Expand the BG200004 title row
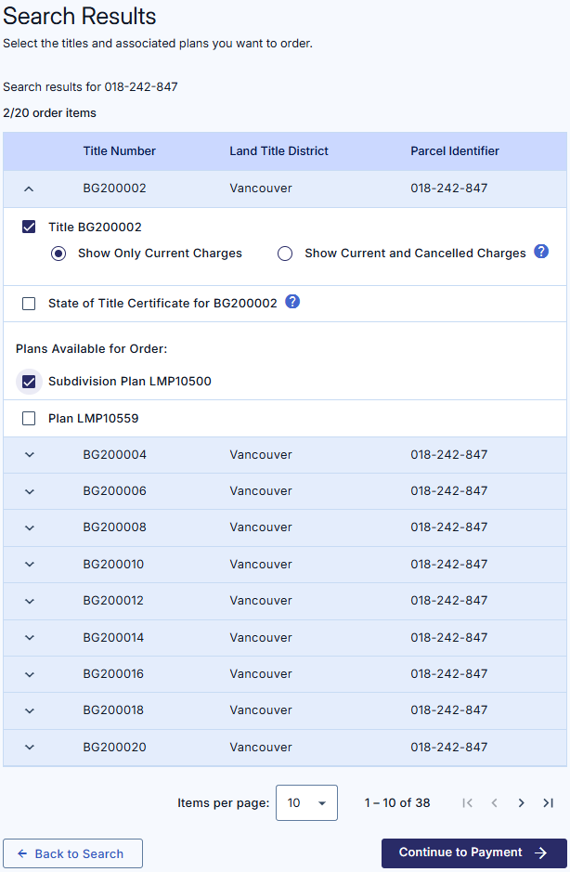 (x=29, y=455)
